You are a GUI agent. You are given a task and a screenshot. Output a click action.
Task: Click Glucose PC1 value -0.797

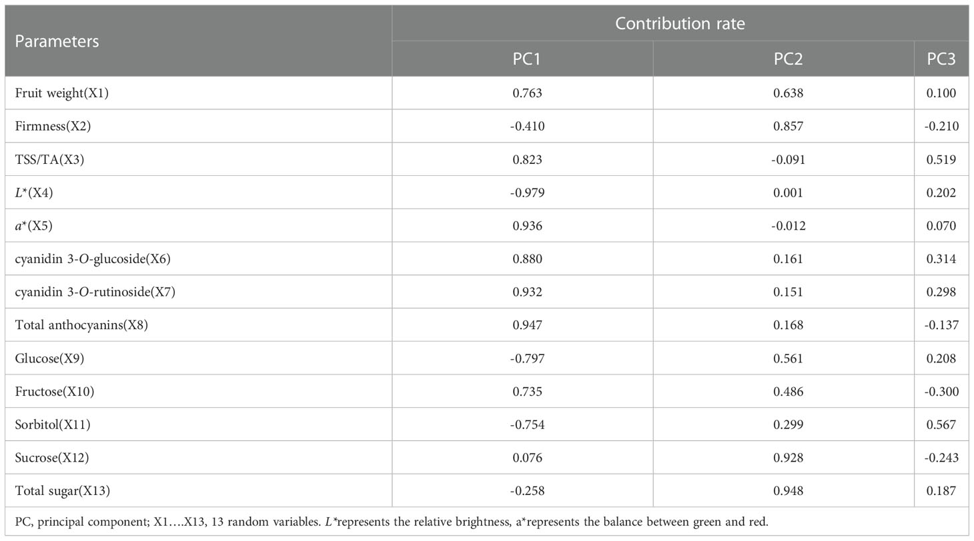[x=528, y=358]
